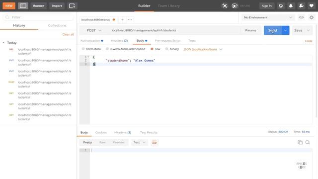Open the Tests request tab
Image resolution: width=318 pixels, height=179 pixels.
(192, 41)
